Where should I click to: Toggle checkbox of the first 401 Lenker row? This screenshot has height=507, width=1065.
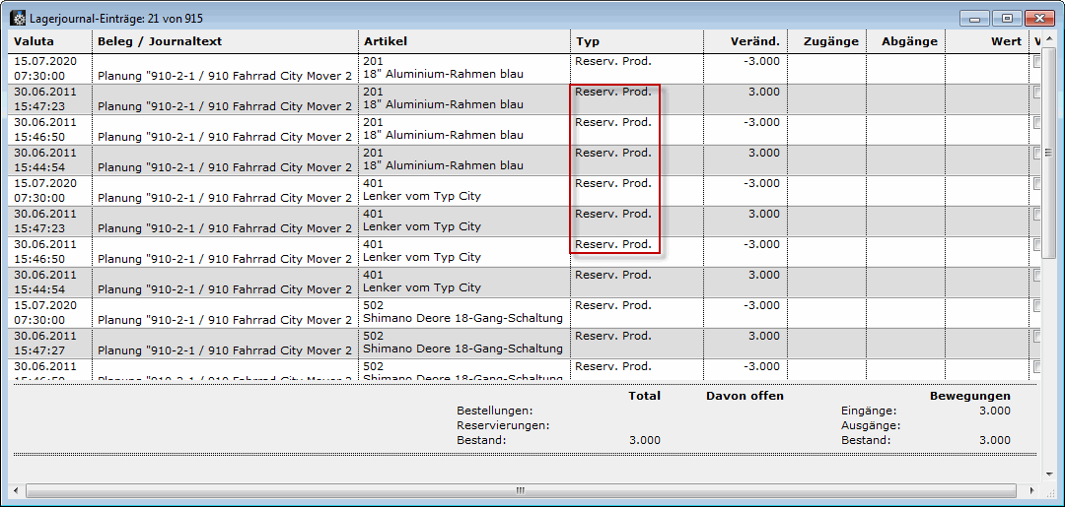pyautogui.click(x=1036, y=183)
